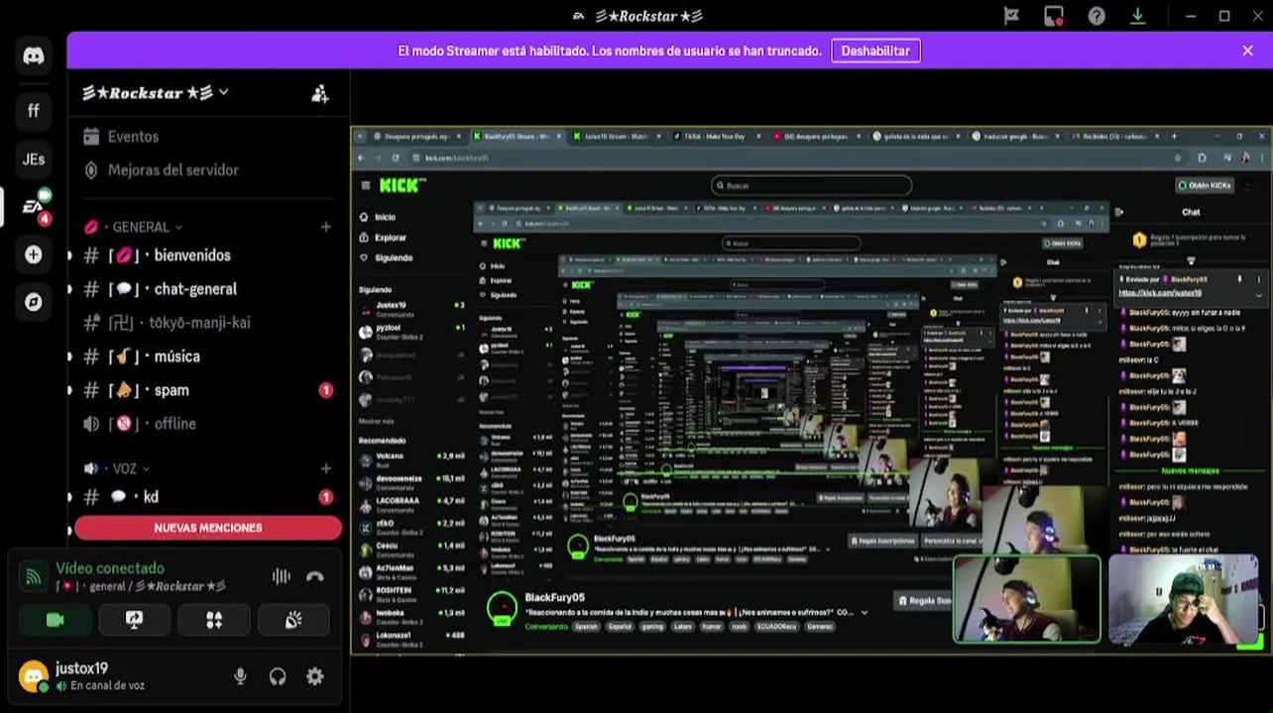
Task: Toggle camera with green video button
Action: pyautogui.click(x=55, y=620)
